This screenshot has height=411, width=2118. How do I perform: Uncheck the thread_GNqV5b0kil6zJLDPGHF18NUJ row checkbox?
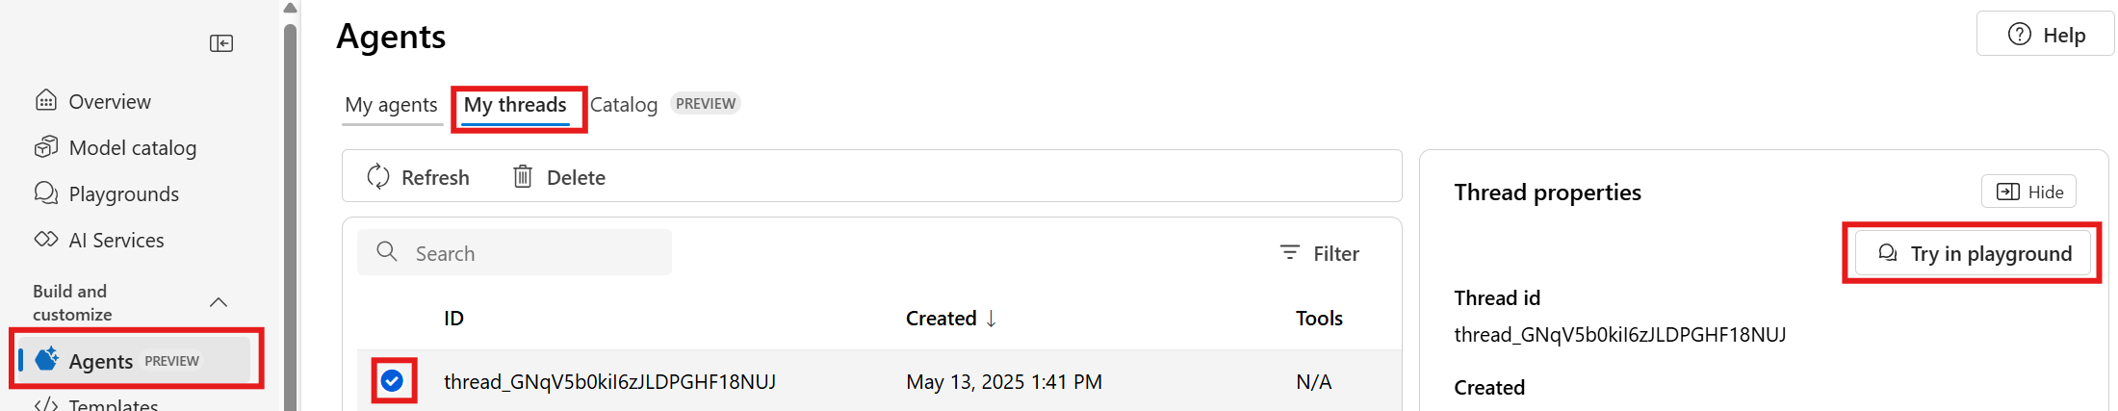click(x=392, y=381)
